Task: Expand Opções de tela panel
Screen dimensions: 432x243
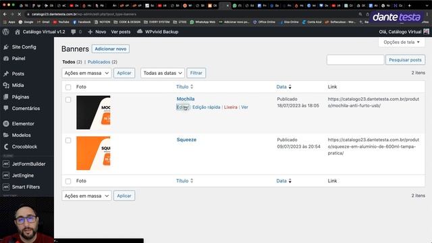Action: point(402,42)
